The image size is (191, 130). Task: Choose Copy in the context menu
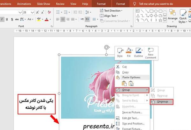[132, 72]
